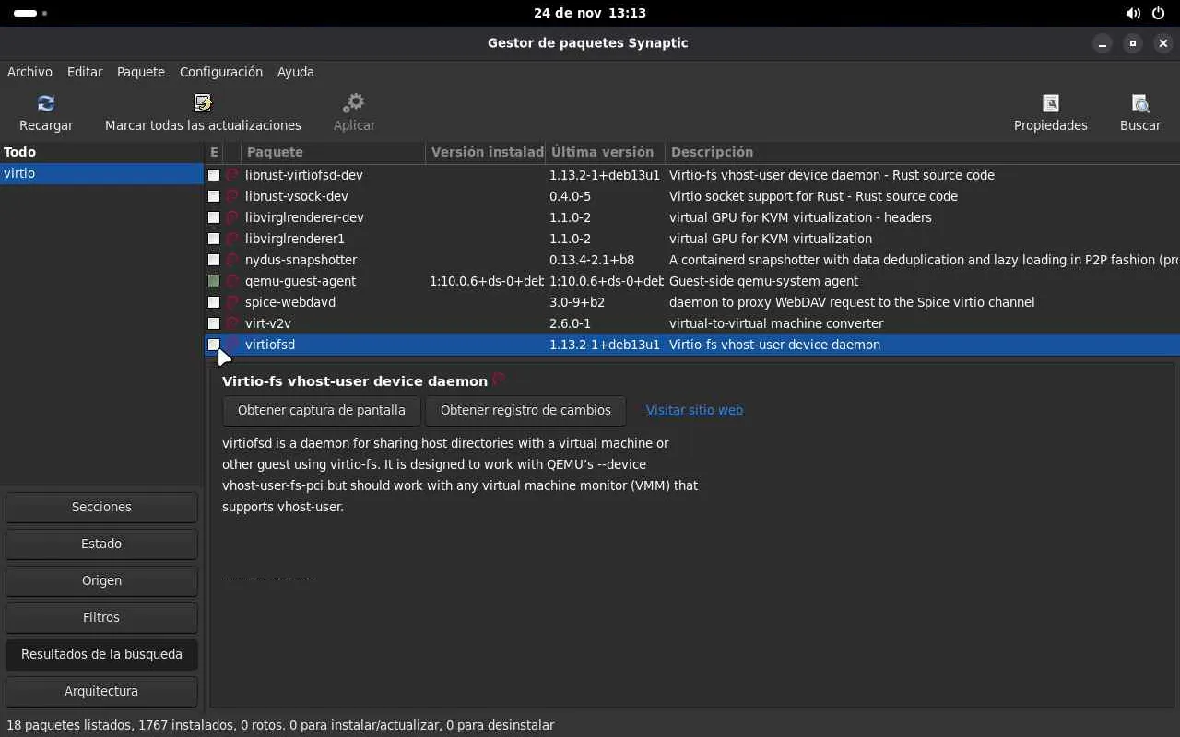Click the mark all updates icon
Image resolution: width=1180 pixels, height=737 pixels.
(203, 103)
